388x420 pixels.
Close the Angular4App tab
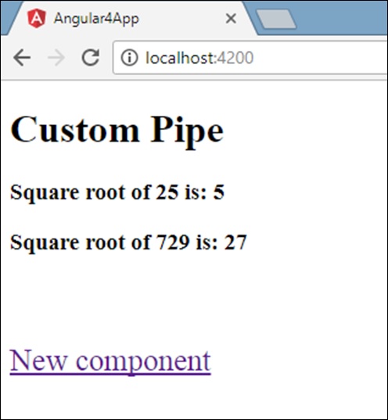[231, 19]
